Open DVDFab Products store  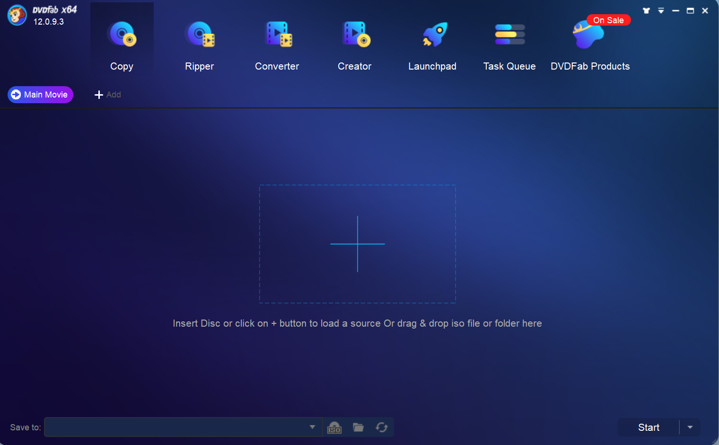point(590,45)
